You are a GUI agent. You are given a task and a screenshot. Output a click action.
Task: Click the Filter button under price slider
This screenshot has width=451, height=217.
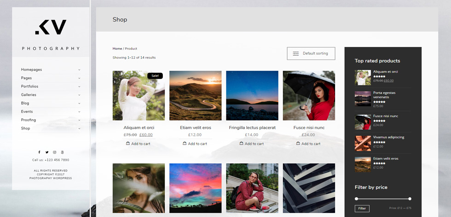[362, 208]
